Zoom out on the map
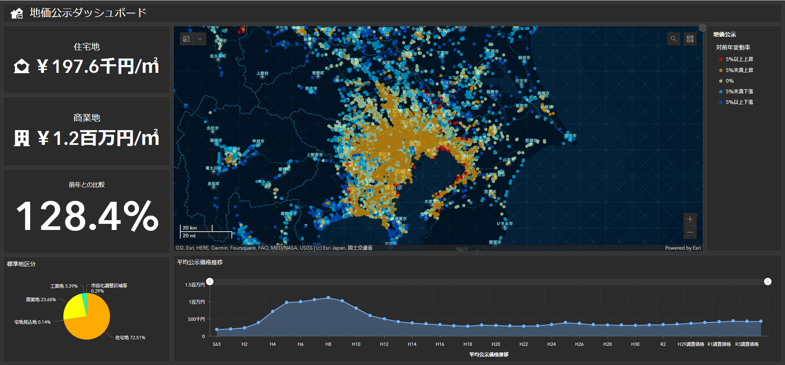This screenshot has width=785, height=365. (x=690, y=232)
